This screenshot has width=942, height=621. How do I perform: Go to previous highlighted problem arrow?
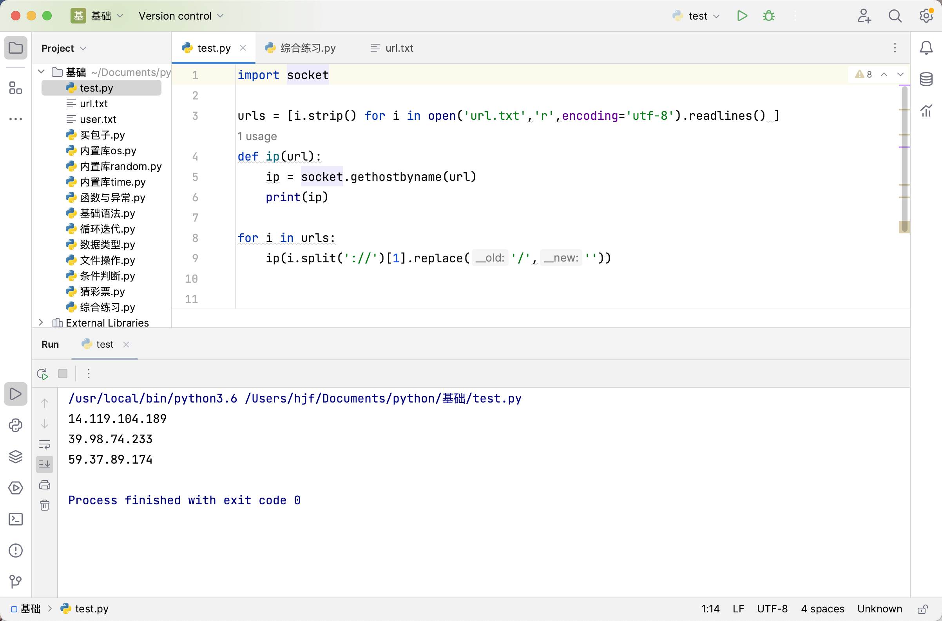[x=884, y=74]
